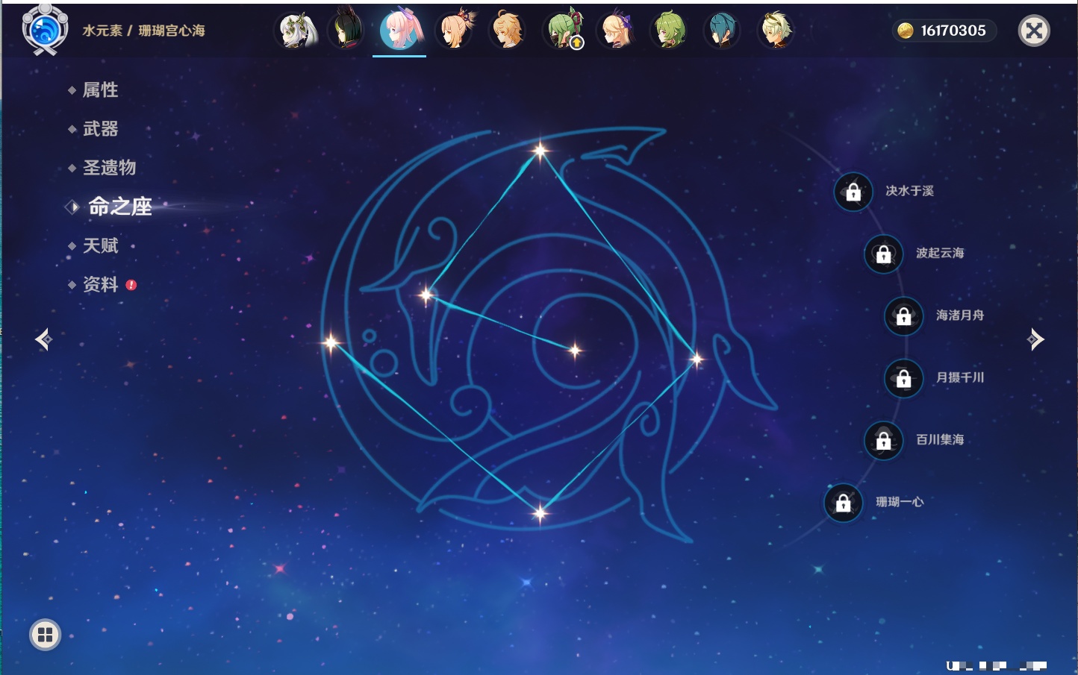
Task: Open constellation label 海渚月舟
Action: tap(960, 315)
